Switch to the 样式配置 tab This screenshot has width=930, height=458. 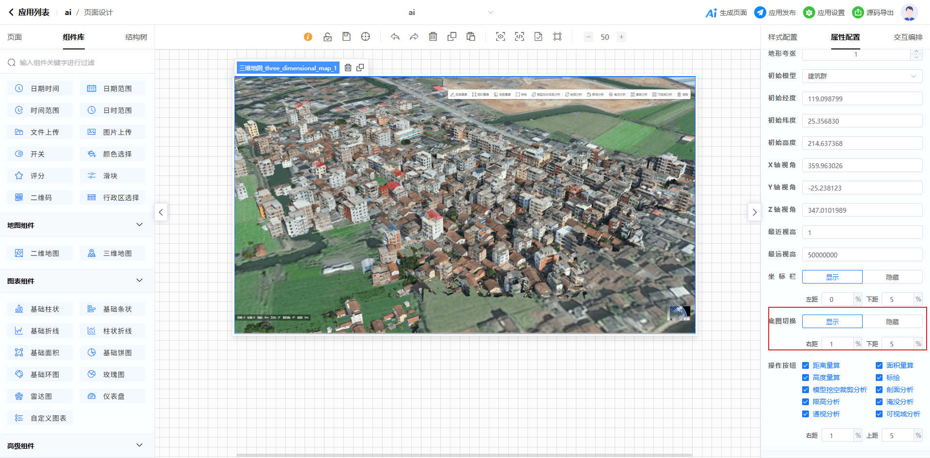tap(782, 37)
